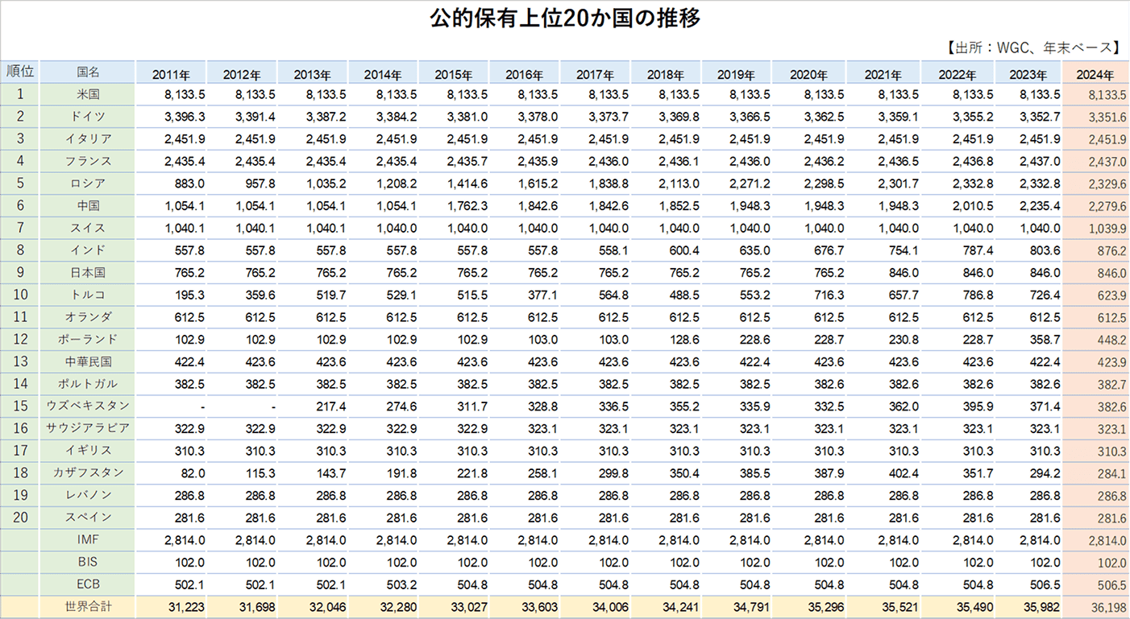The height and width of the screenshot is (619, 1130).
Task: Select the イギリス country cell
Action: pos(88,450)
